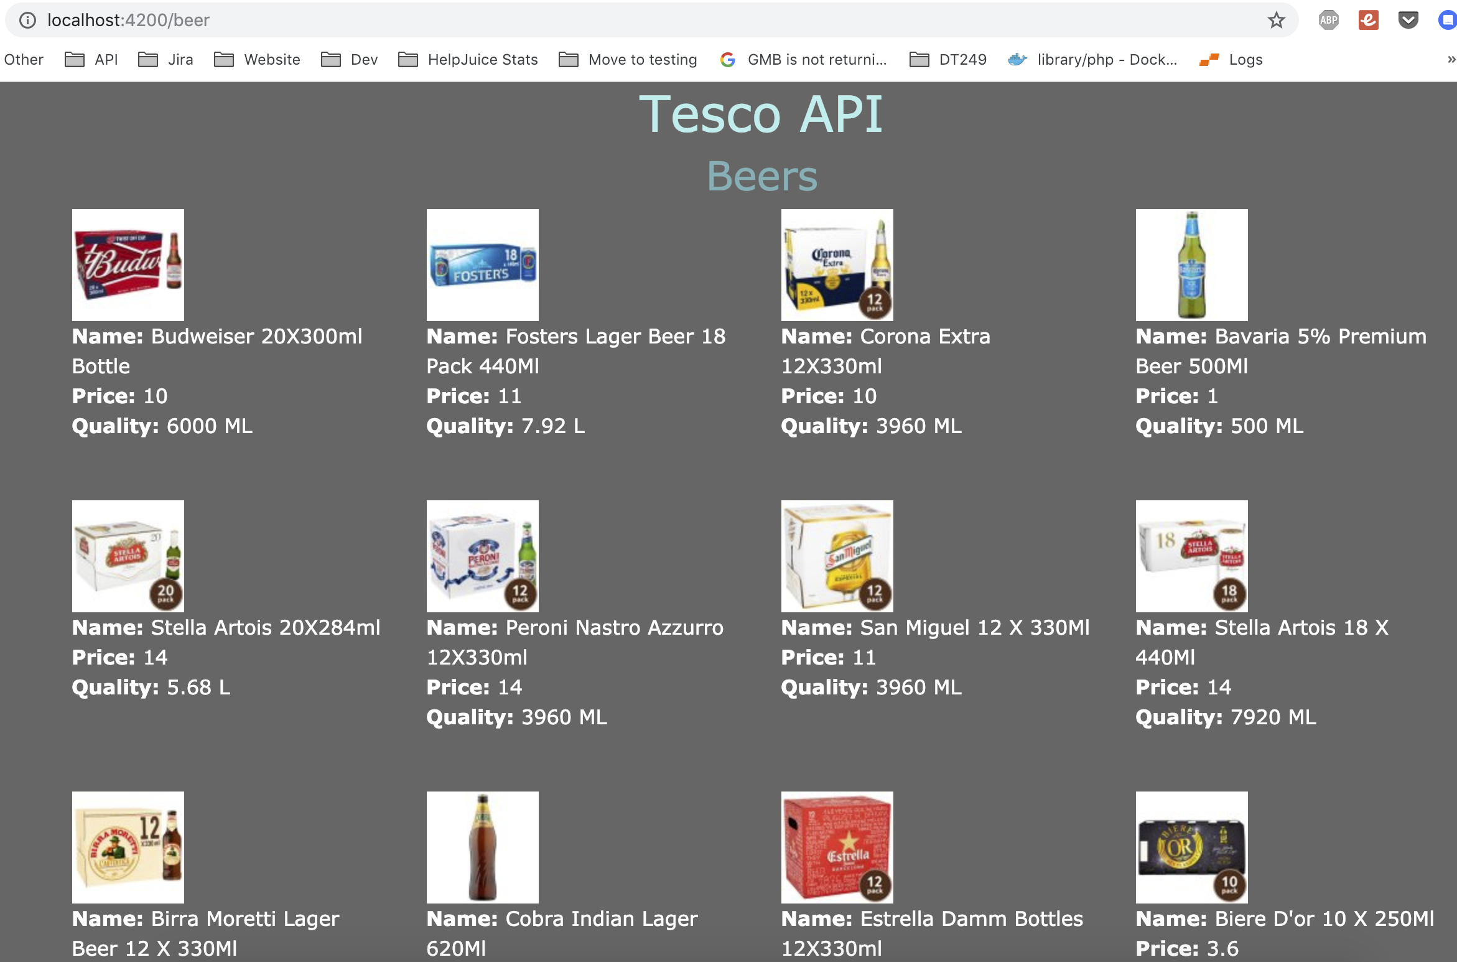
Task: Click the Corona Extra product image
Action: pos(837,264)
